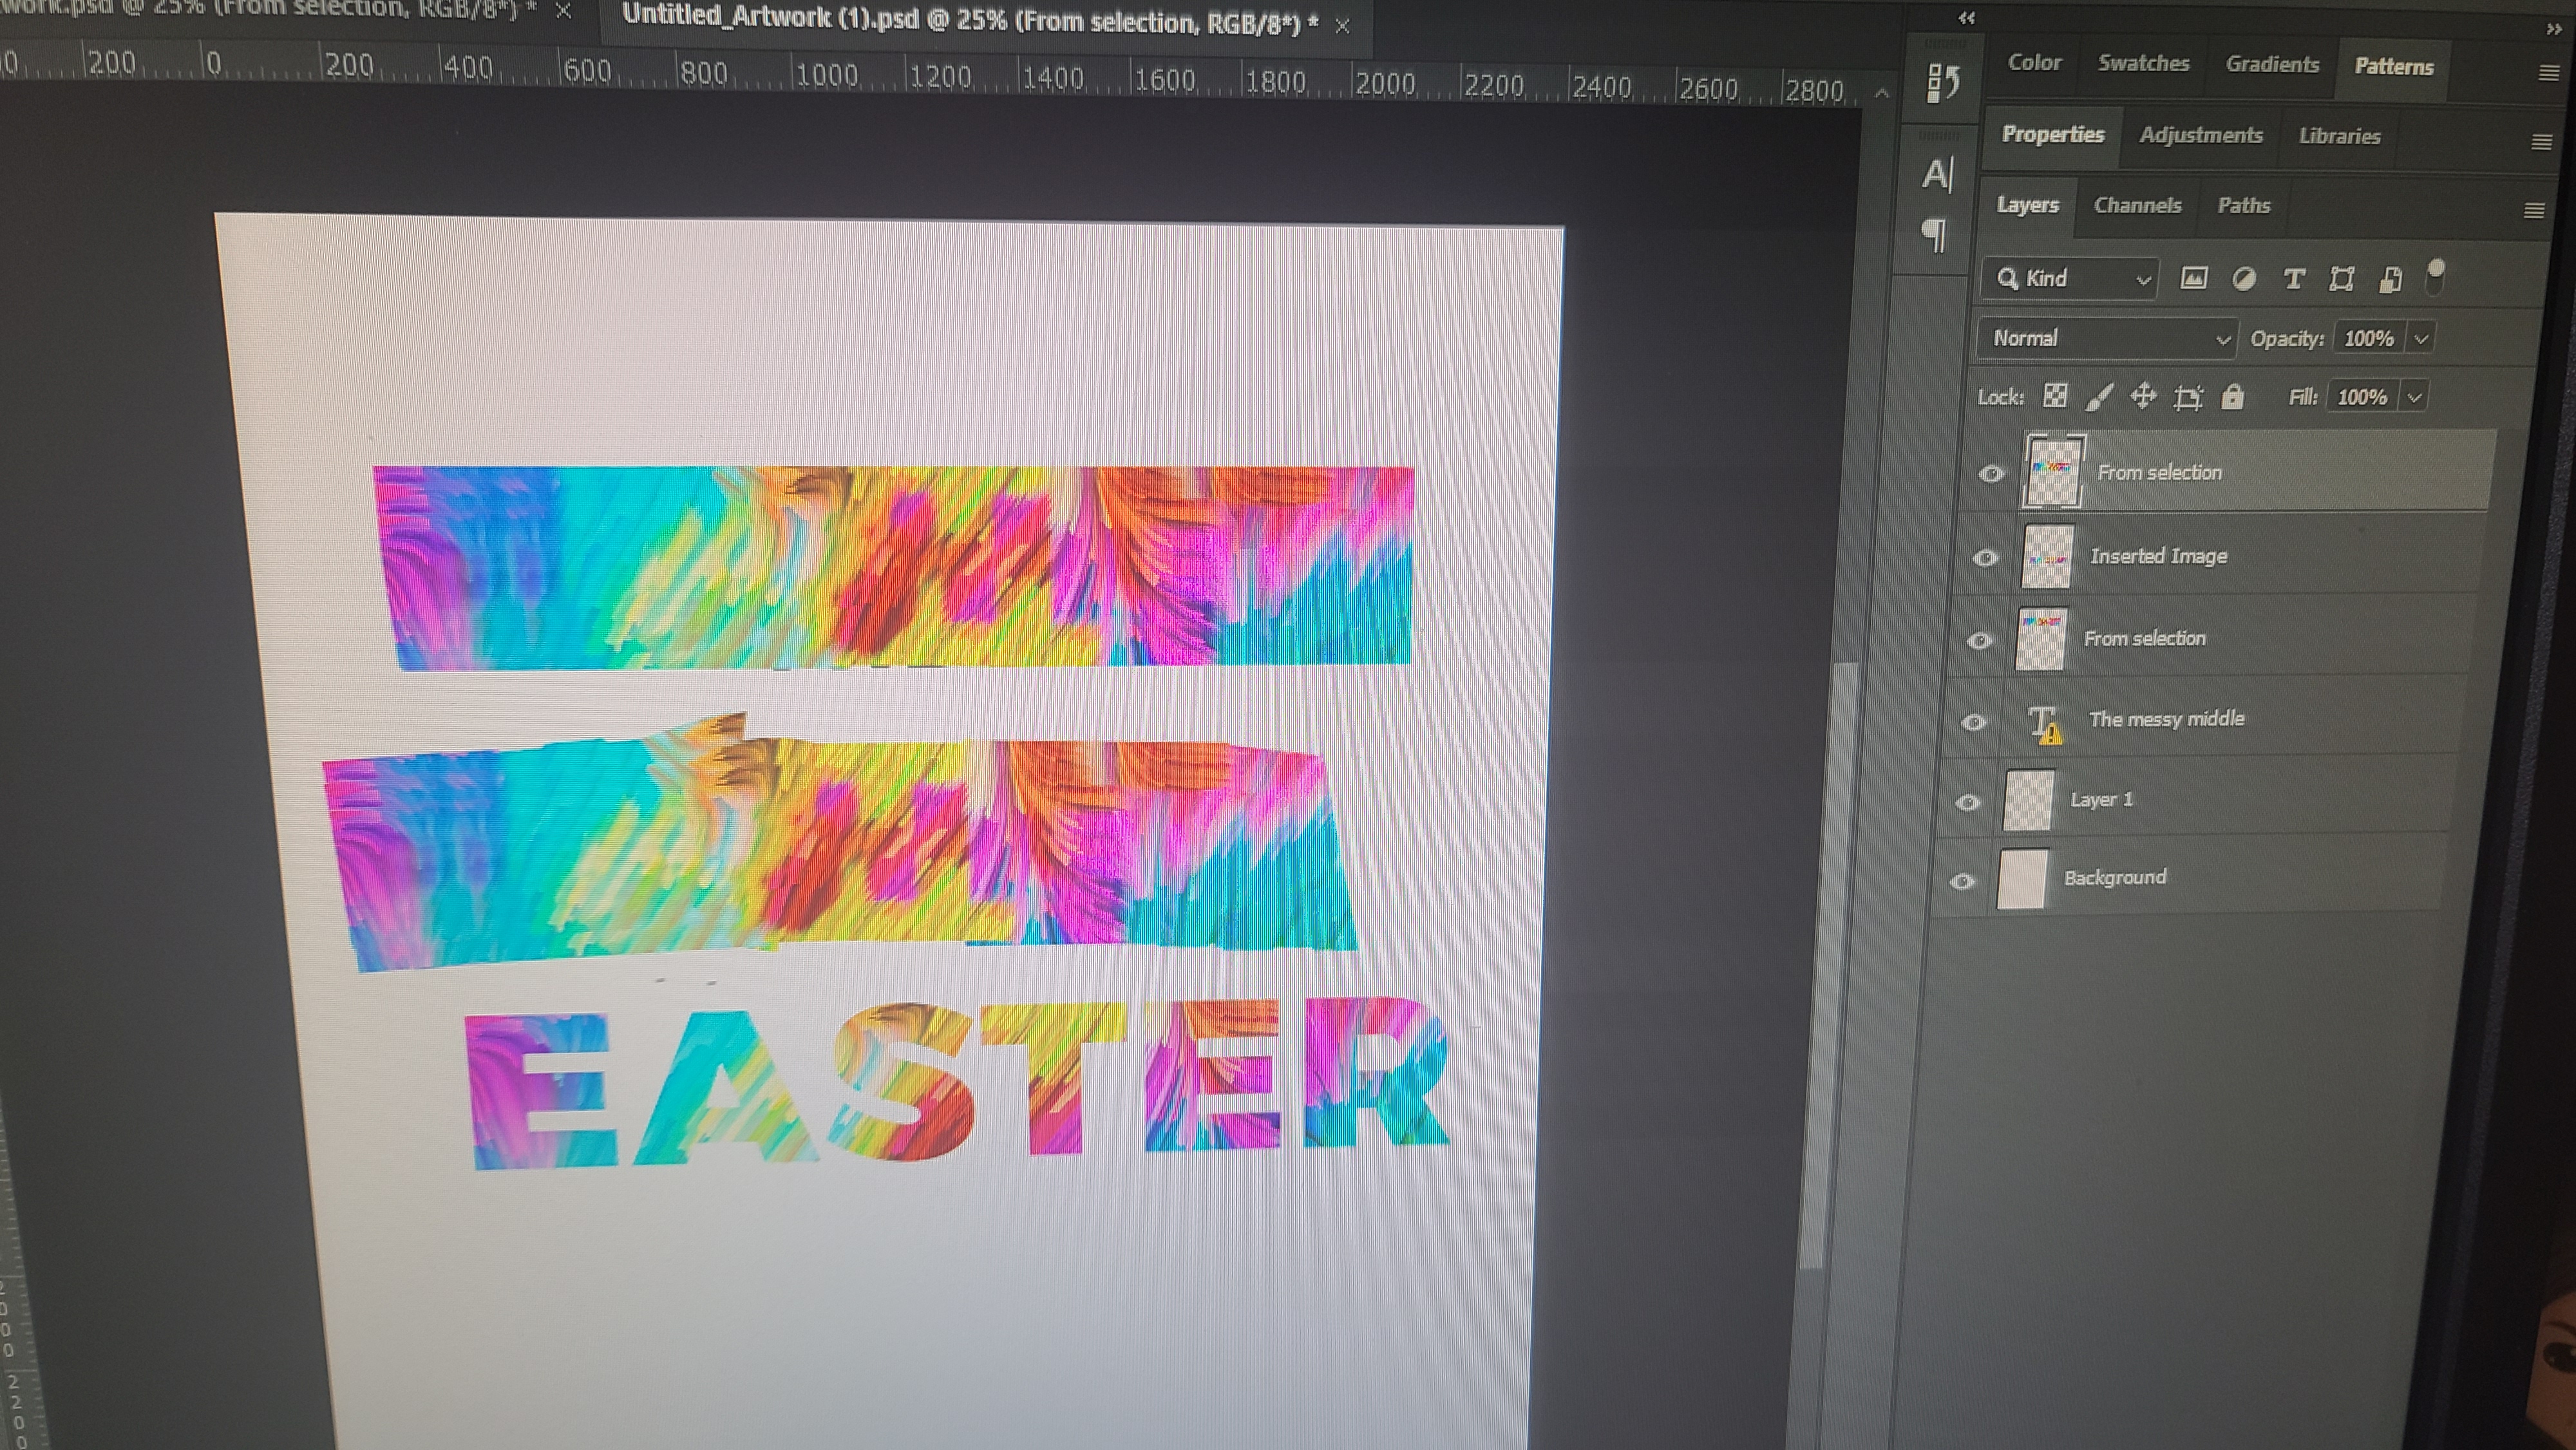Screen dimensions: 2576x1450
Task: Open the Kind filter dropdown
Action: point(2071,278)
